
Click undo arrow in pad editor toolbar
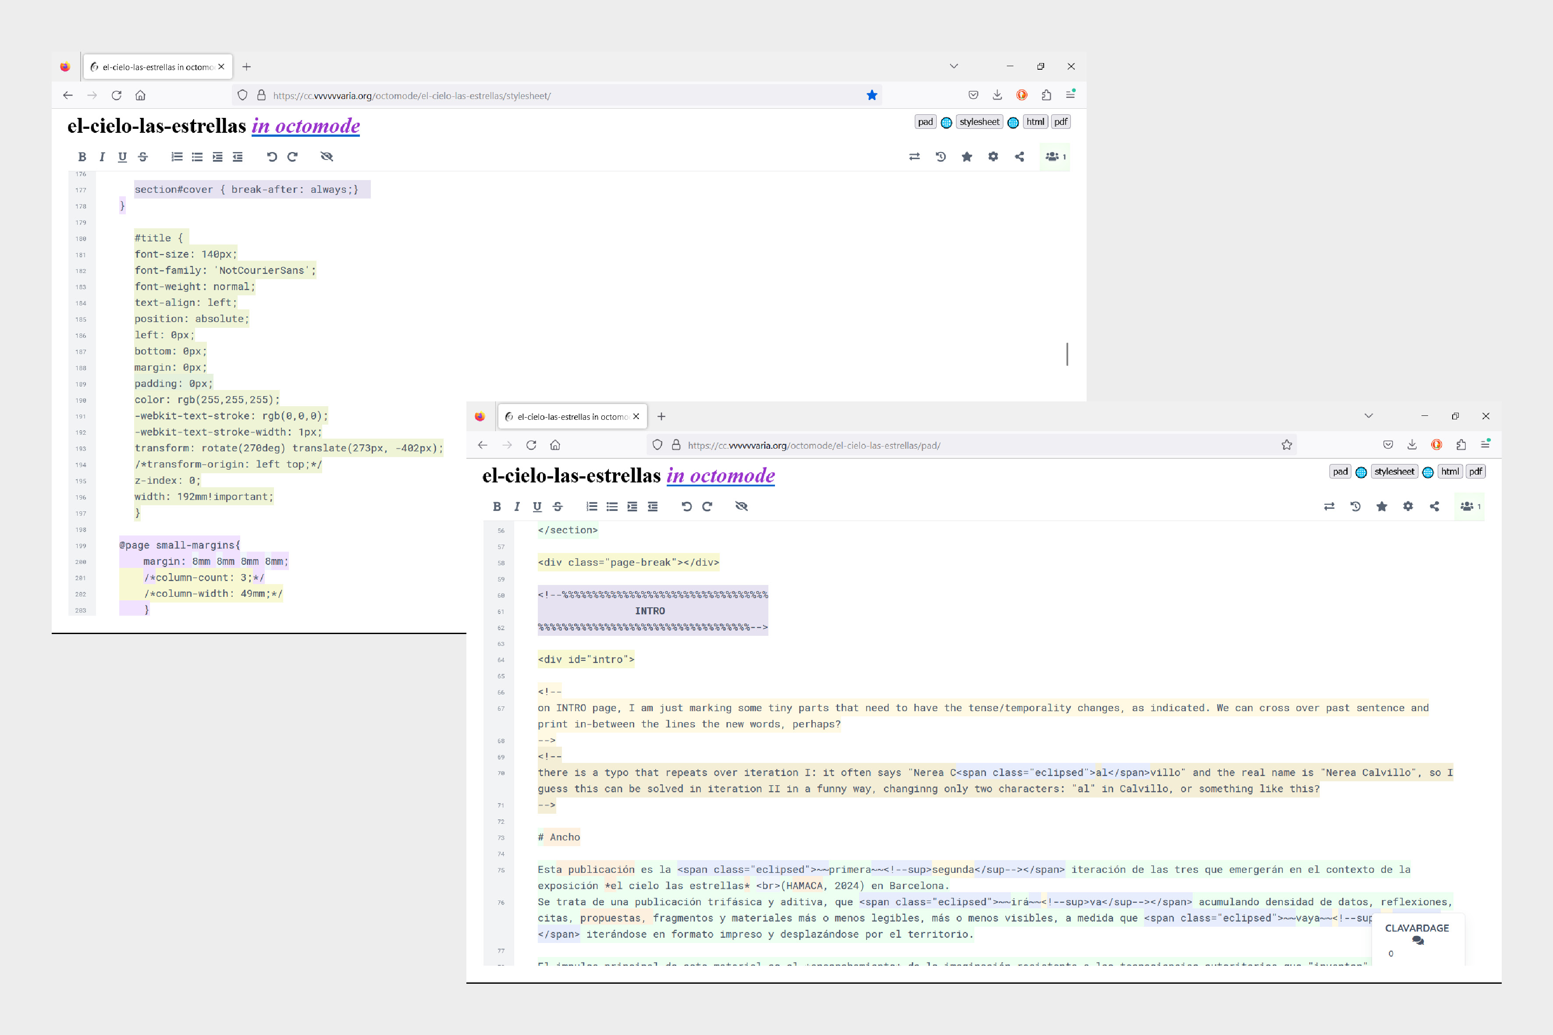tap(687, 506)
